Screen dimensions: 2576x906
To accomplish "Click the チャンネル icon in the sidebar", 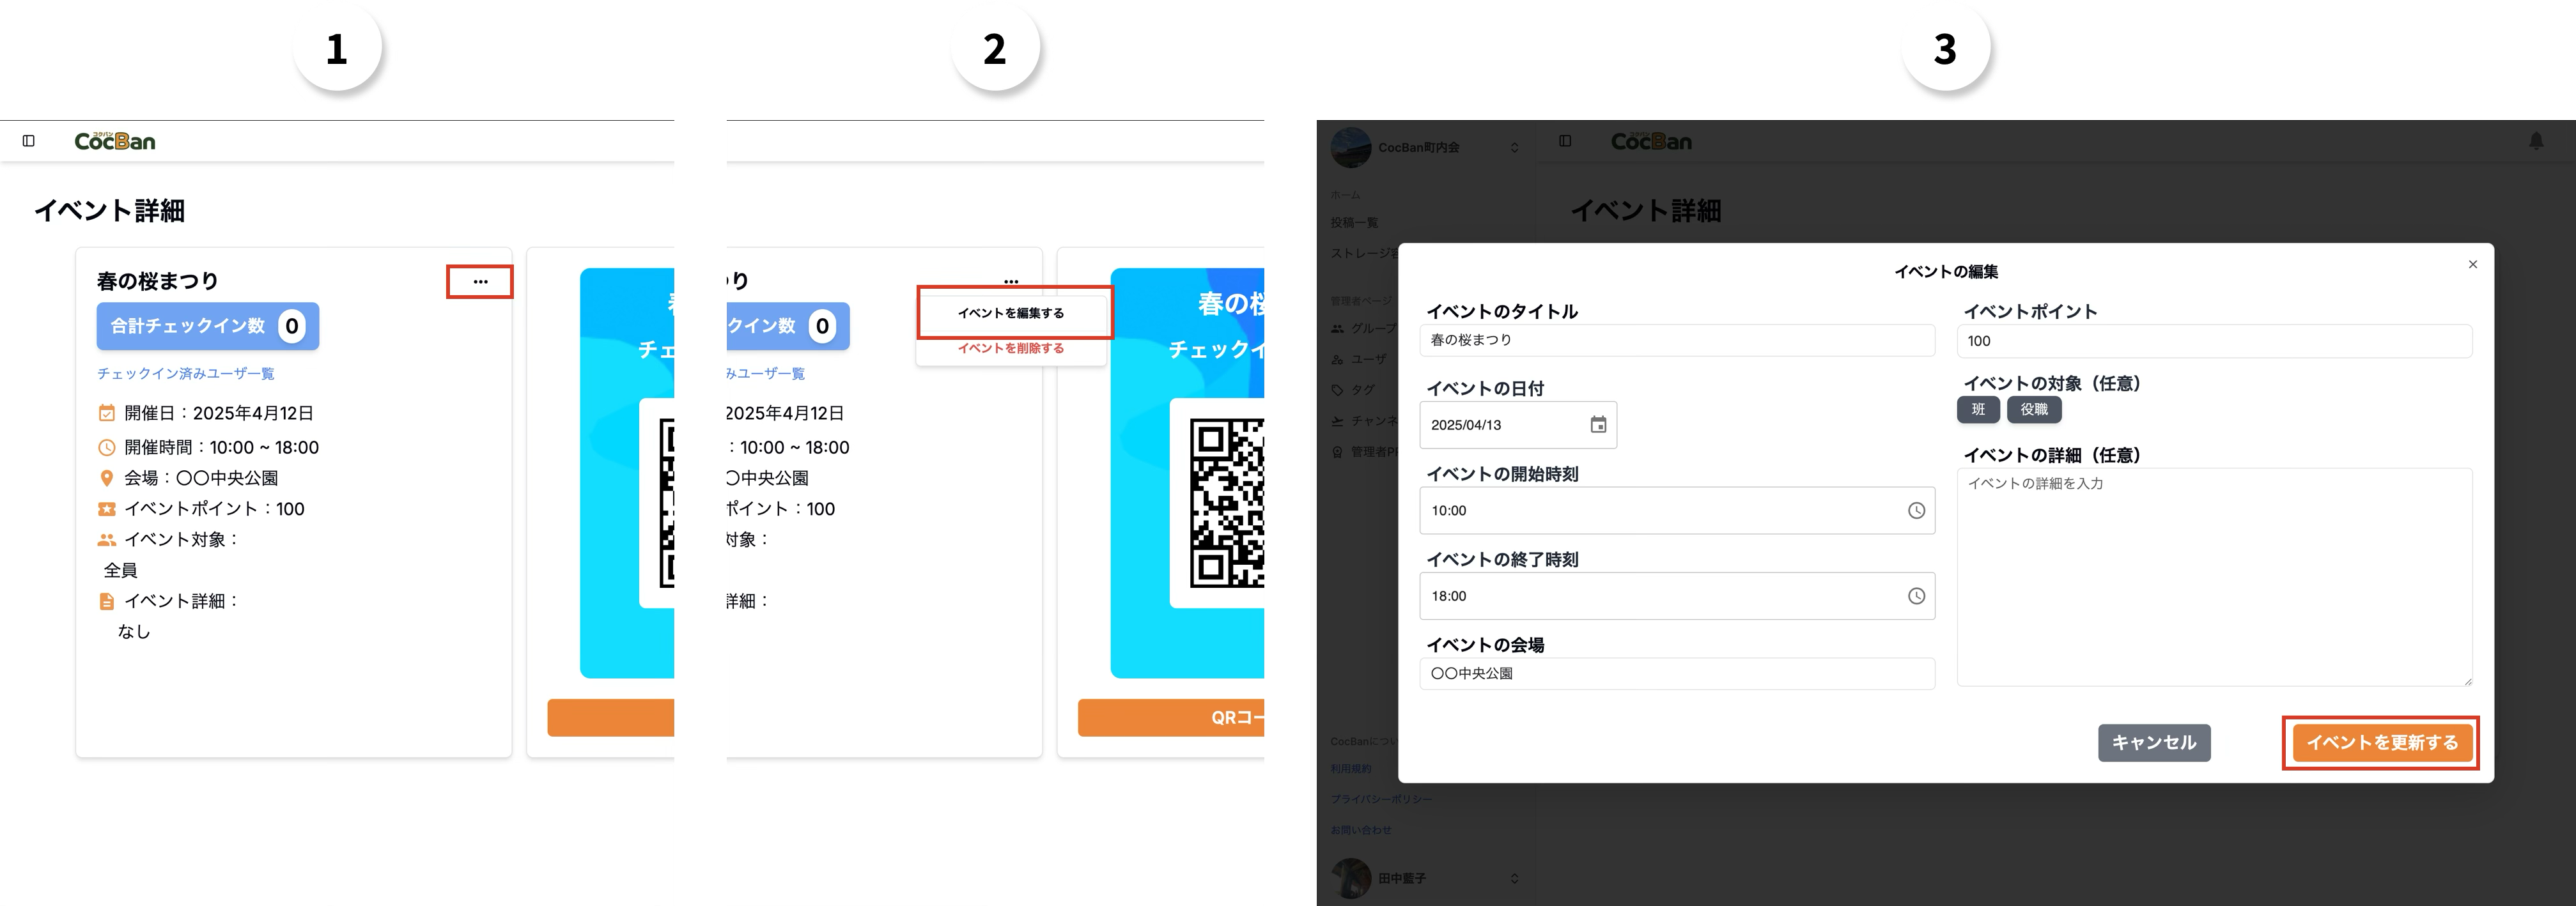I will pos(1338,421).
